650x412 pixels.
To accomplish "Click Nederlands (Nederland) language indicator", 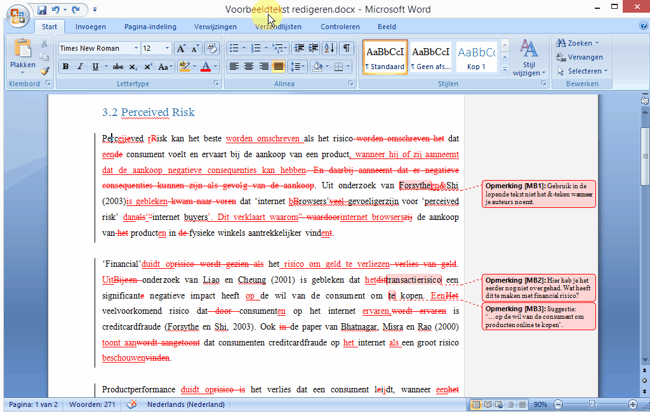I will pyautogui.click(x=186, y=404).
